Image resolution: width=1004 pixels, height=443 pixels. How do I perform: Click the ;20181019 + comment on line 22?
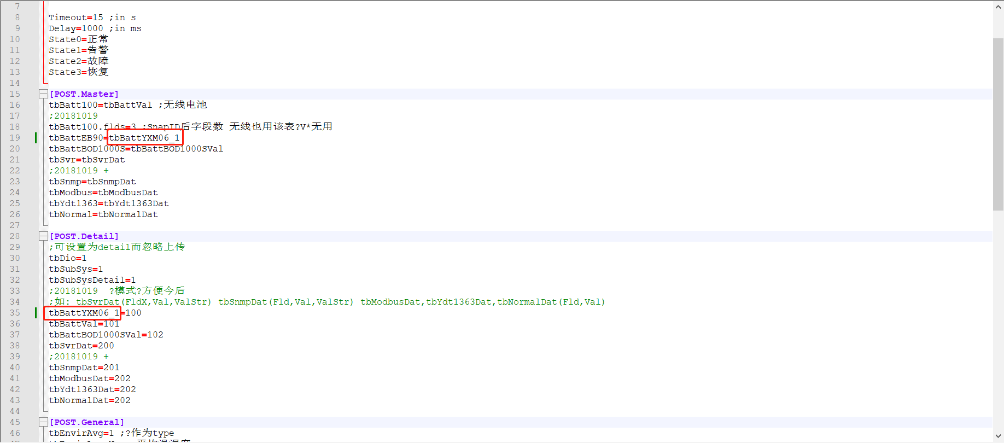pos(79,171)
